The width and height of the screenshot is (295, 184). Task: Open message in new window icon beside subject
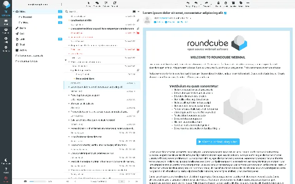pyautogui.click(x=225, y=13)
